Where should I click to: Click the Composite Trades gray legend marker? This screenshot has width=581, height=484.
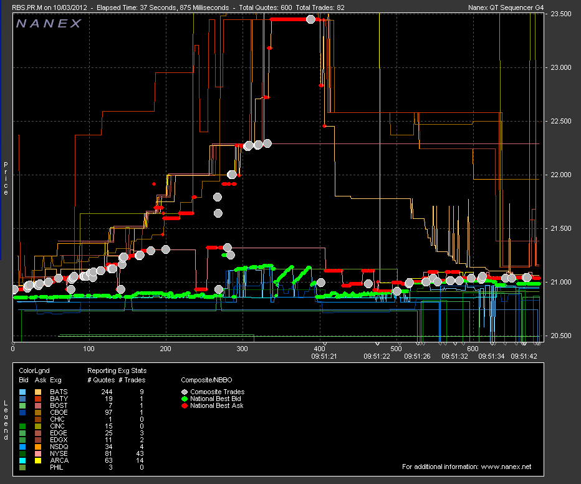[x=184, y=392]
